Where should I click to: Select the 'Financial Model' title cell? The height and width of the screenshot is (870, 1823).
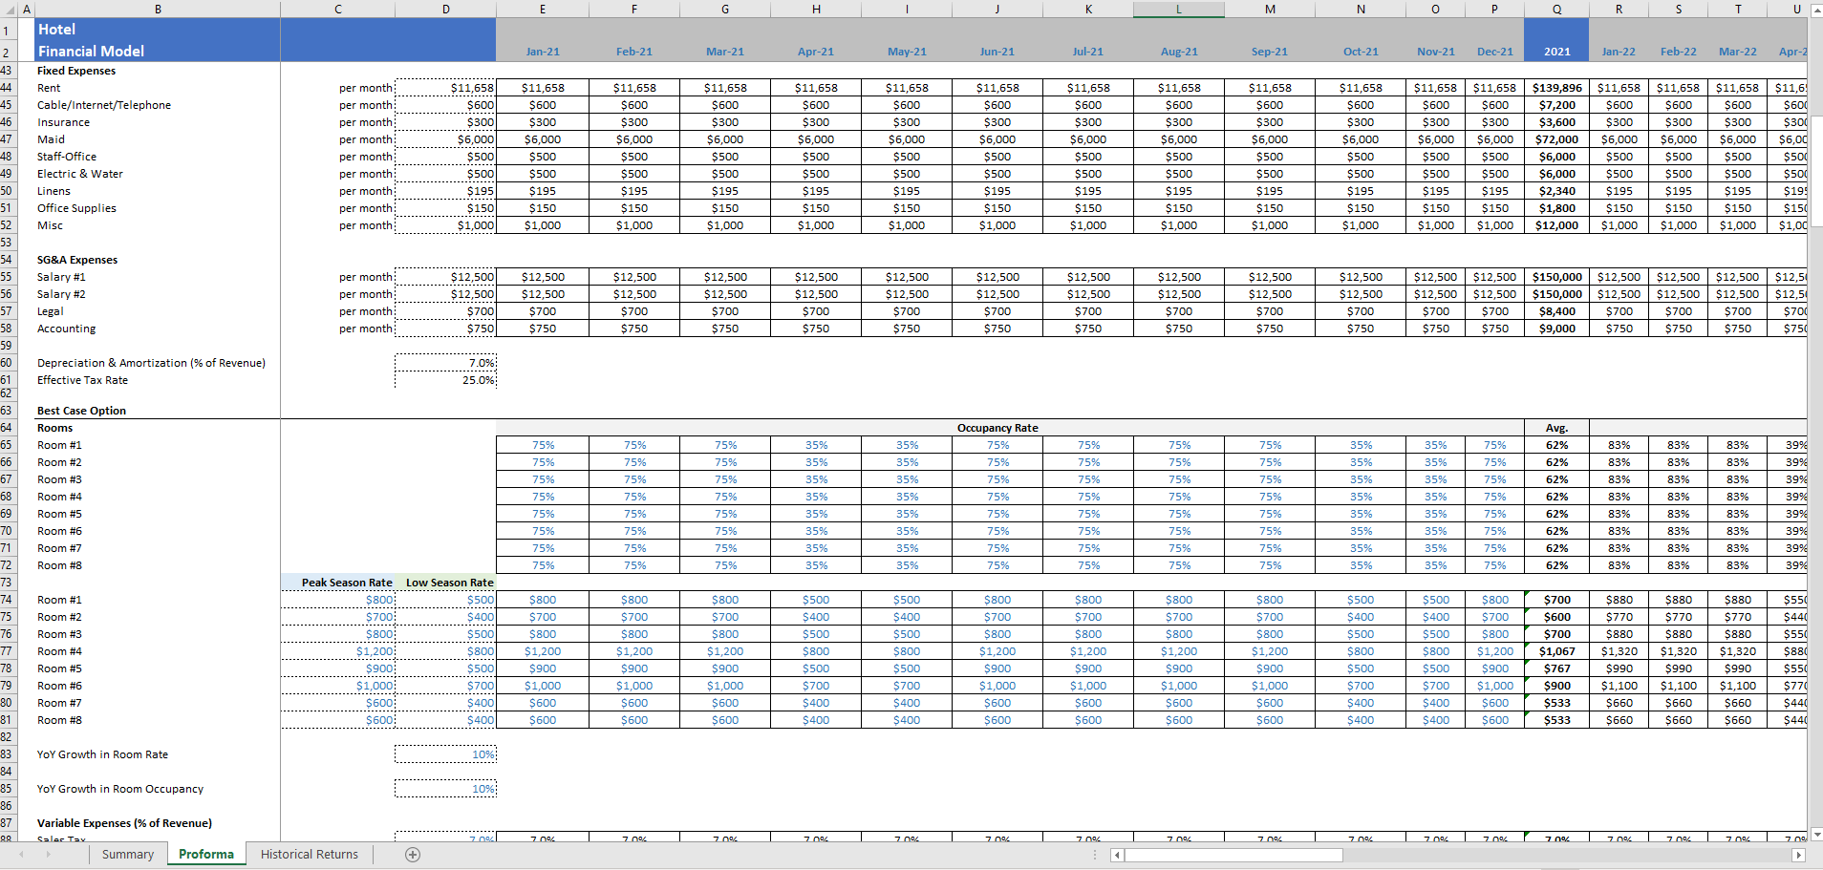pos(158,52)
